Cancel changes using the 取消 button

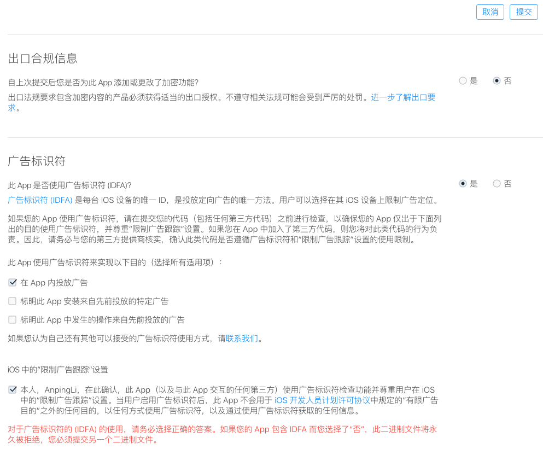click(490, 11)
